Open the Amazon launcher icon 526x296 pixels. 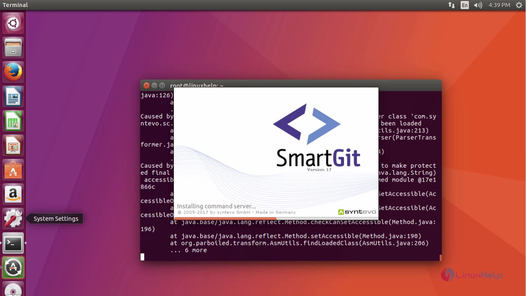coord(13,194)
